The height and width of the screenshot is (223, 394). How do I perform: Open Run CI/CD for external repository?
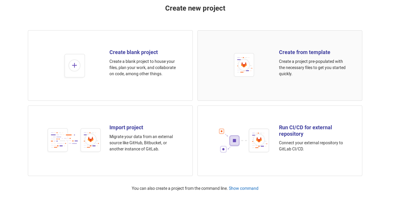click(x=305, y=130)
